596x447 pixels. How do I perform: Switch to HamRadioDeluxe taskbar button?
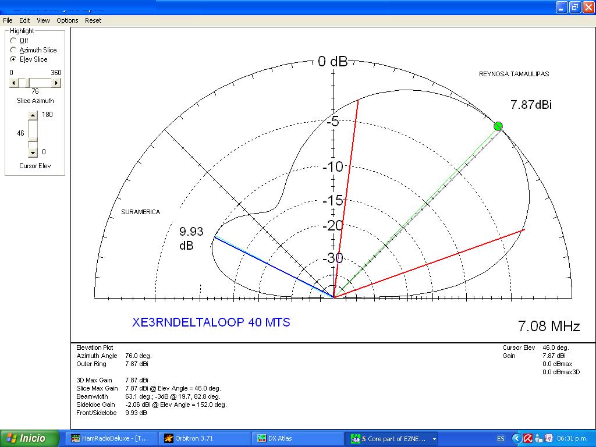click(110, 438)
